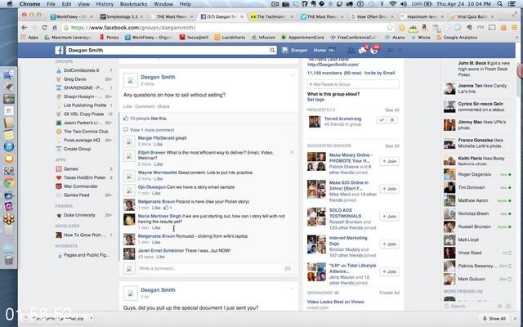Screen dimensions: 523x327
Task: Click the browser back arrow
Action: click(24, 28)
